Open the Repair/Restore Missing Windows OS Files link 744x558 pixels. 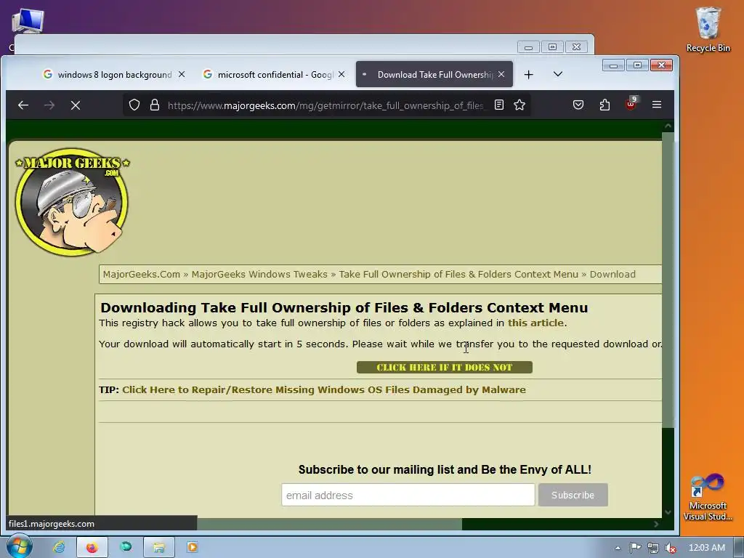323,390
